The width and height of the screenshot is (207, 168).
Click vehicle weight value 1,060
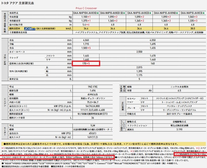(x=191, y=17)
